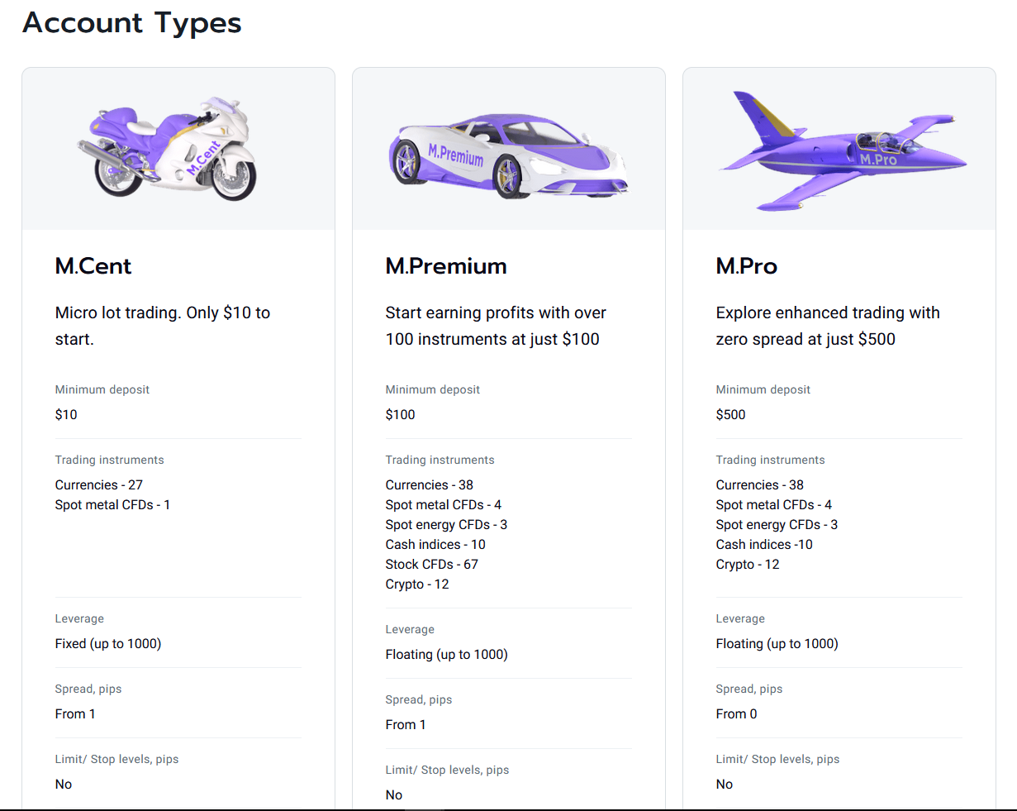Click 'Spot metal CFDs - 4' in M.Pro card

pos(774,505)
